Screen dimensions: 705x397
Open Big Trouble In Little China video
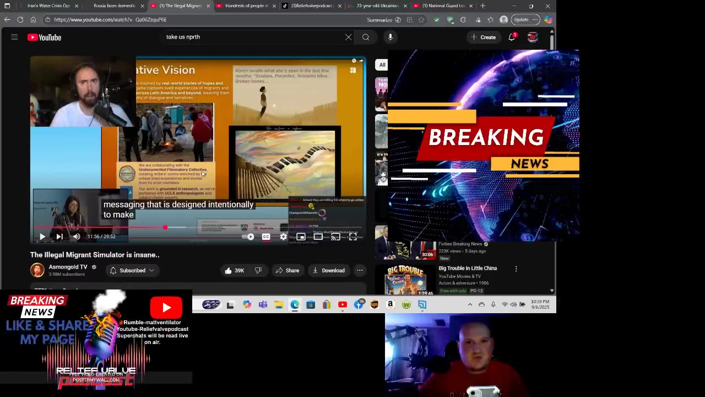pos(468,268)
